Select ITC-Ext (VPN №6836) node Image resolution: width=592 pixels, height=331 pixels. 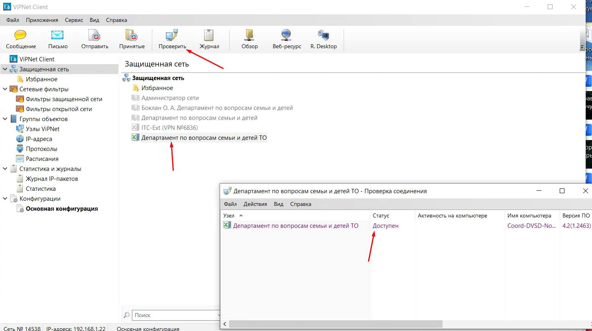point(169,128)
